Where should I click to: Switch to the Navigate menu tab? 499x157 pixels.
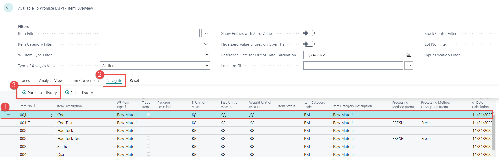click(x=114, y=81)
